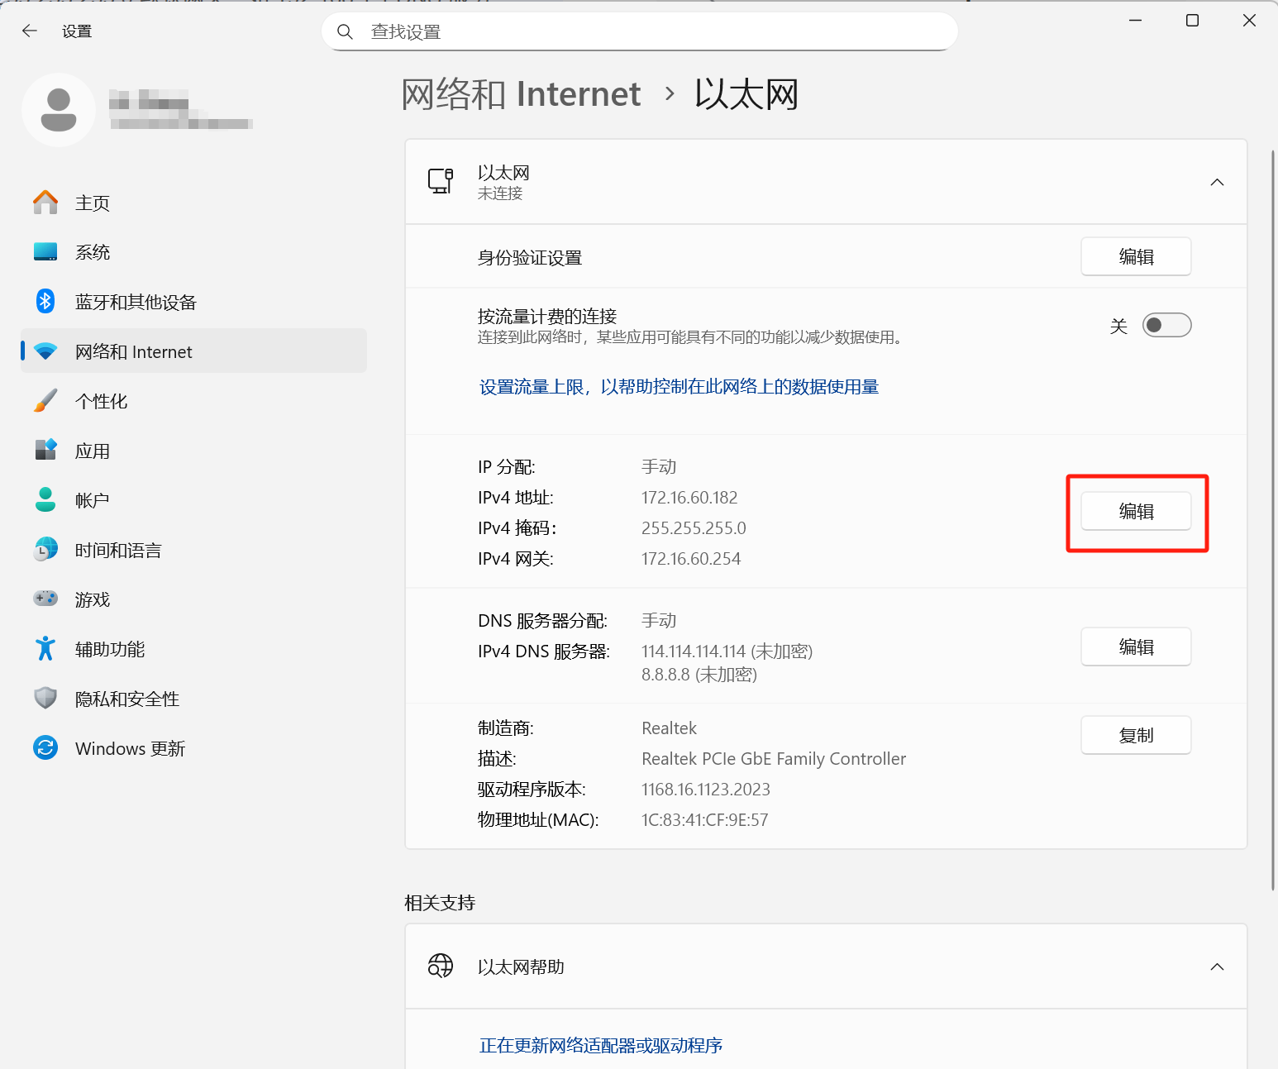
Task: Click the Personalization (个性化) paintbrush icon
Action: [45, 401]
